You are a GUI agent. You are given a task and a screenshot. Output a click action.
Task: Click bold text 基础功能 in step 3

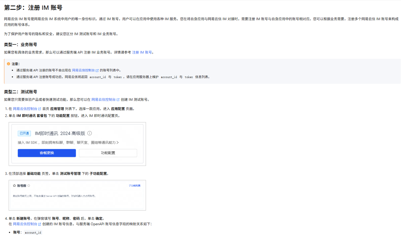[34, 174]
